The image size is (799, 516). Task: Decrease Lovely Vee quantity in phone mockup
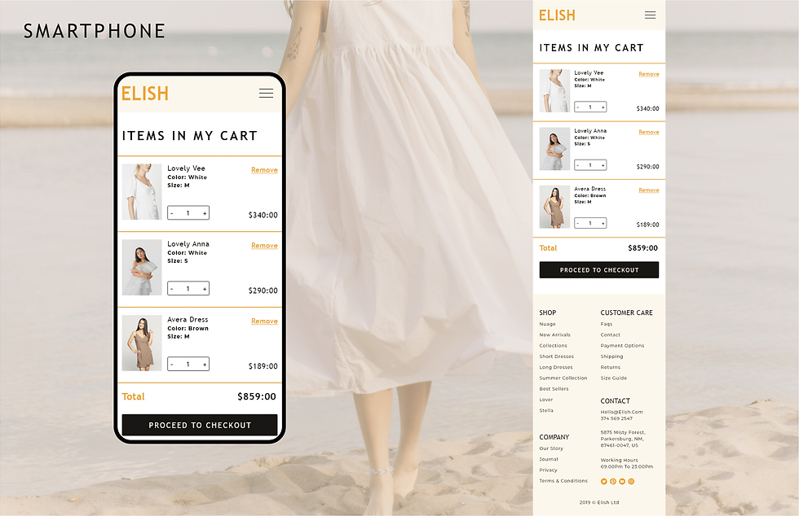point(172,213)
